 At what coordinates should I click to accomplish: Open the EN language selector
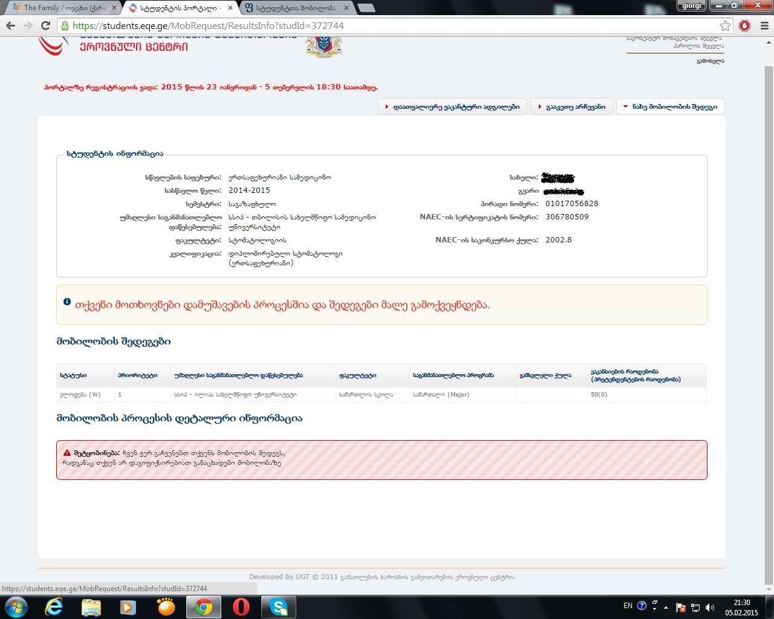pos(628,606)
